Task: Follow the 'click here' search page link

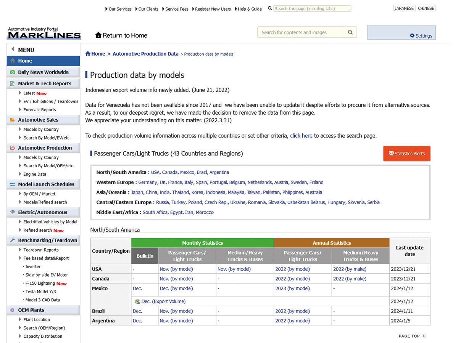Action: pos(301,136)
